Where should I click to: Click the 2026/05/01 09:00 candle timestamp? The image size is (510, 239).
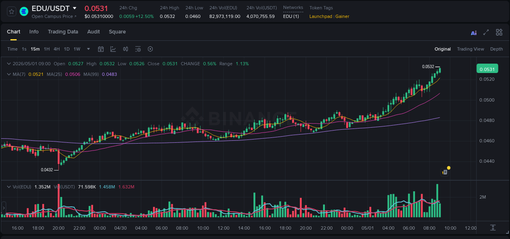coord(31,64)
